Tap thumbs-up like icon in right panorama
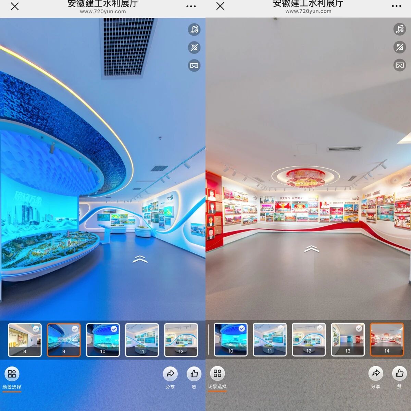The height and width of the screenshot is (411, 411). coord(399,373)
